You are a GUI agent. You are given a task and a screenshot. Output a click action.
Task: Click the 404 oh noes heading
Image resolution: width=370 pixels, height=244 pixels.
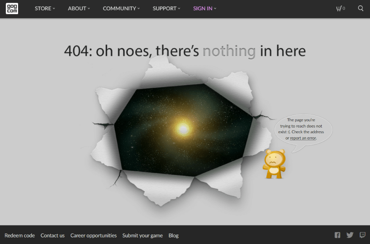[185, 51]
